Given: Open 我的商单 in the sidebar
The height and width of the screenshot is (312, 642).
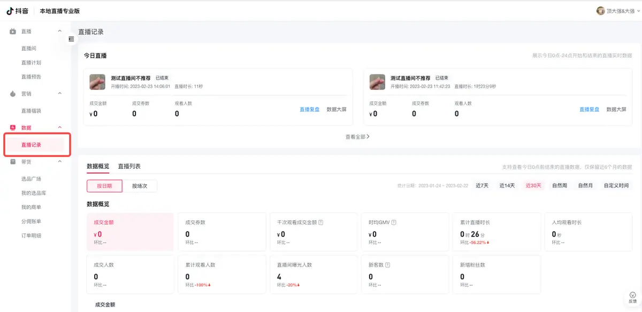Looking at the screenshot, I should 31,207.
